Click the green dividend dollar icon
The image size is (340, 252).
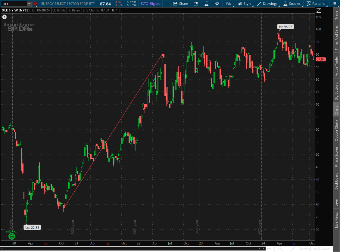click(x=12, y=236)
